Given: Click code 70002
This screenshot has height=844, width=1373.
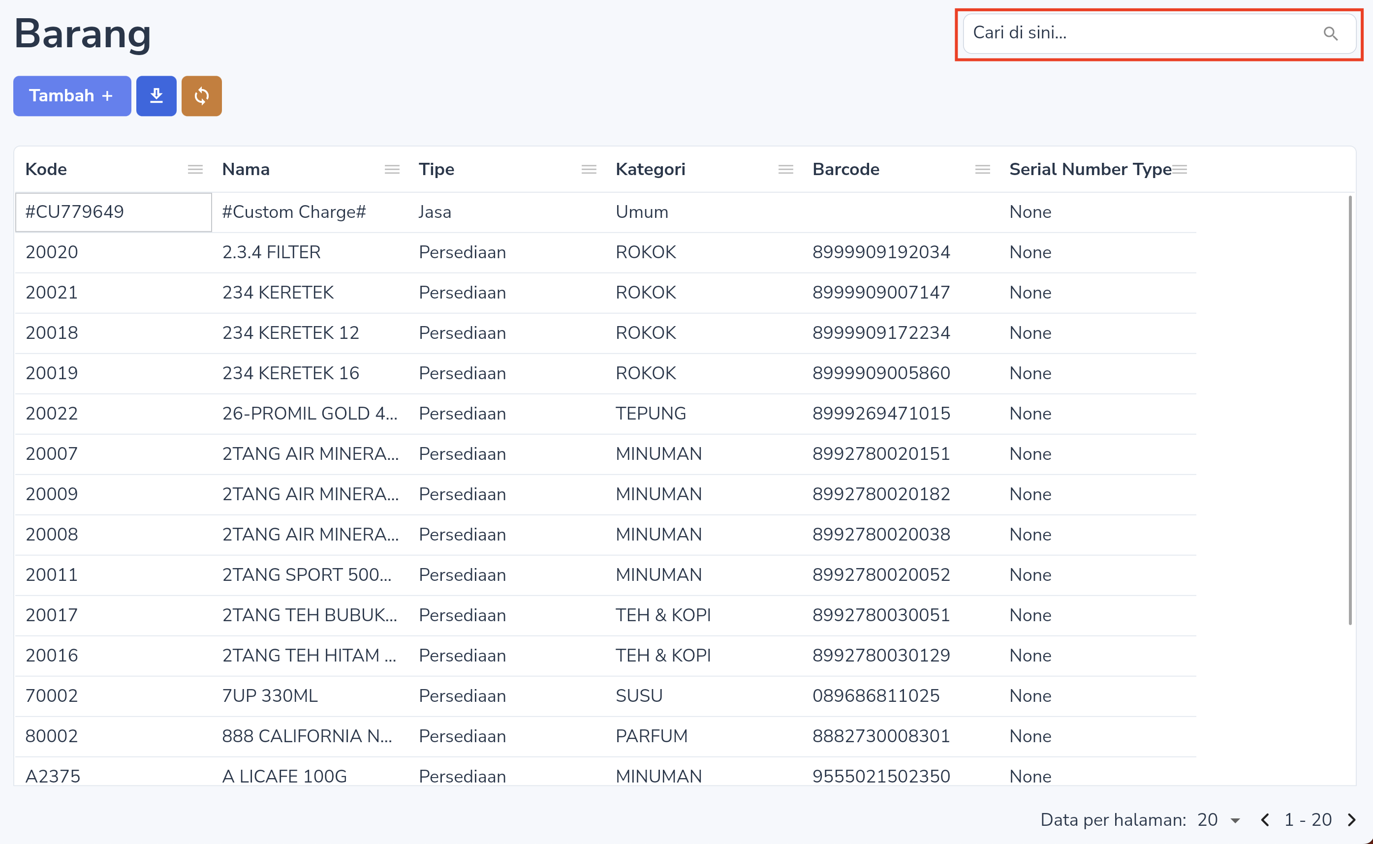Looking at the screenshot, I should (x=51, y=695).
